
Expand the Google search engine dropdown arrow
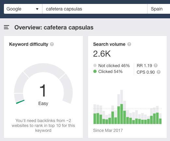(x=37, y=9)
